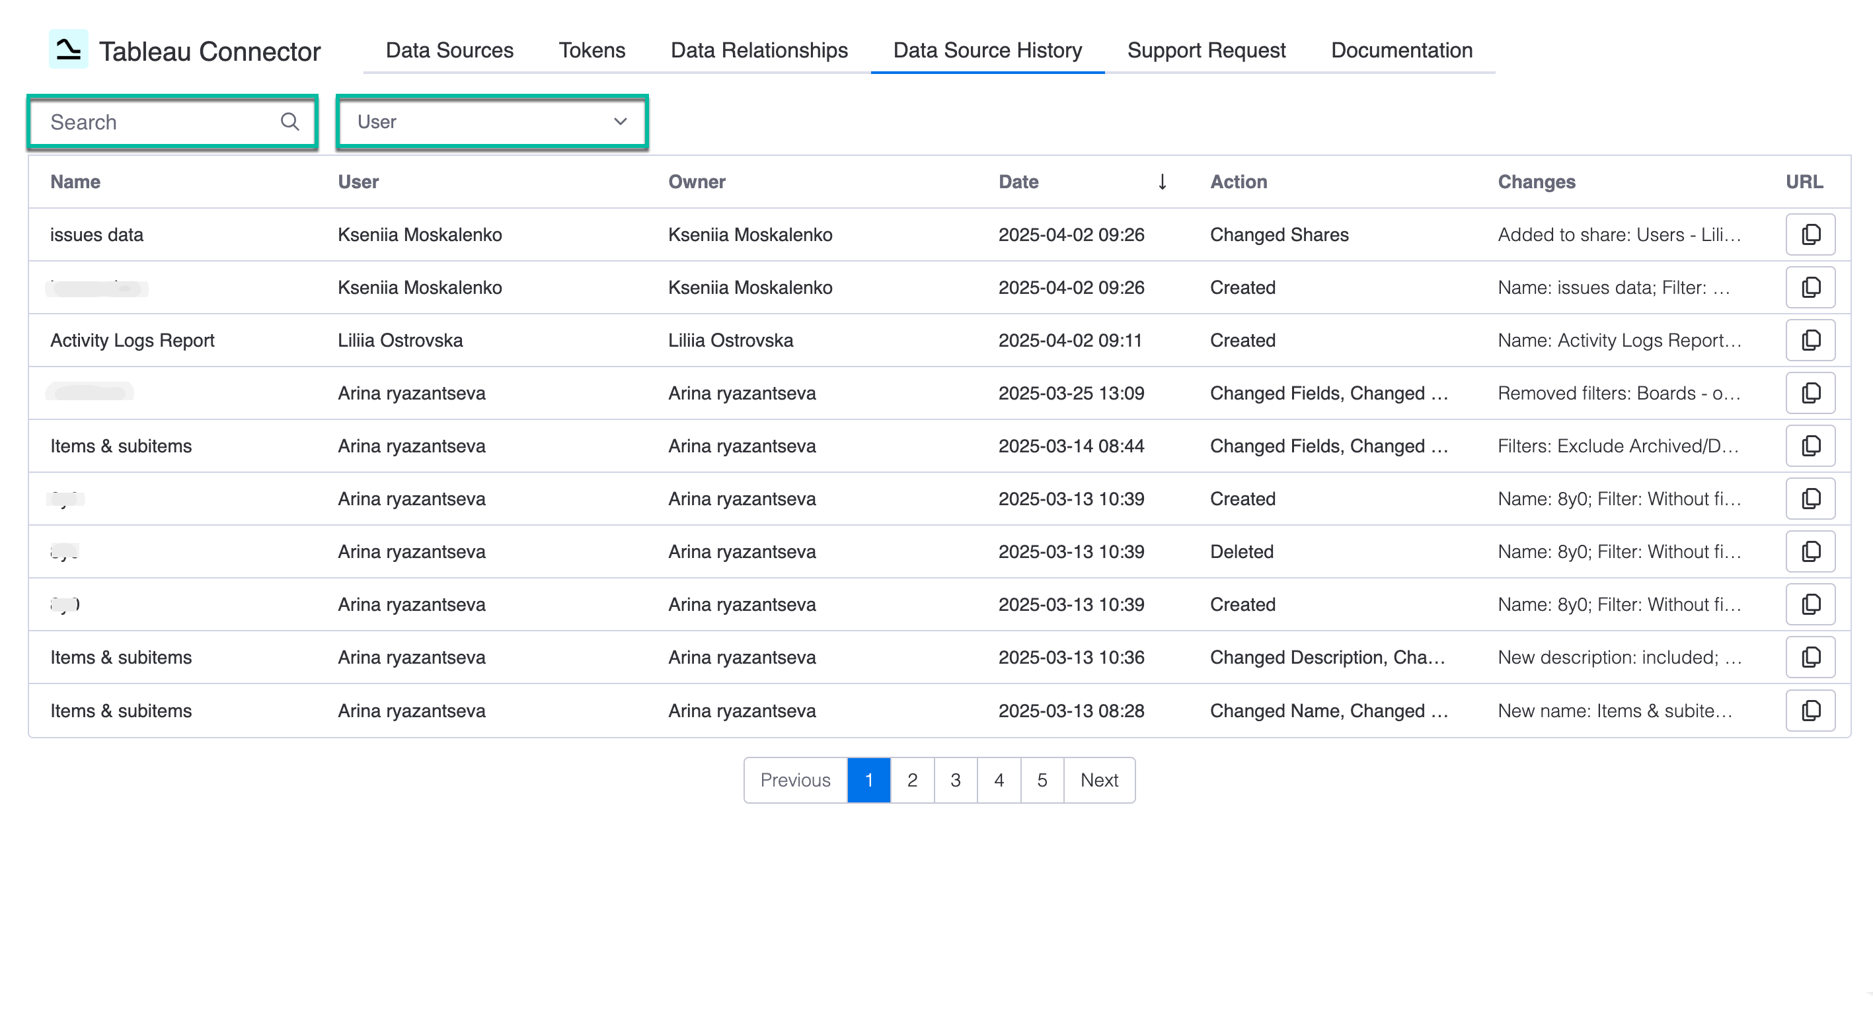Copy the URL for the Changed Name entry
The height and width of the screenshot is (1017, 1873).
(x=1810, y=710)
